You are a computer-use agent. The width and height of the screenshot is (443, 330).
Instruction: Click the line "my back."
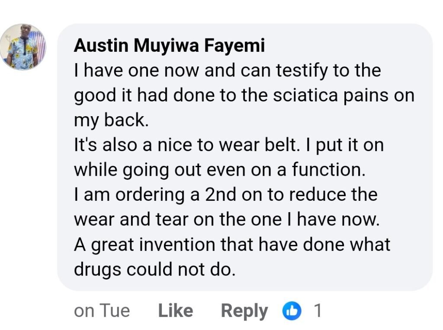pyautogui.click(x=111, y=121)
